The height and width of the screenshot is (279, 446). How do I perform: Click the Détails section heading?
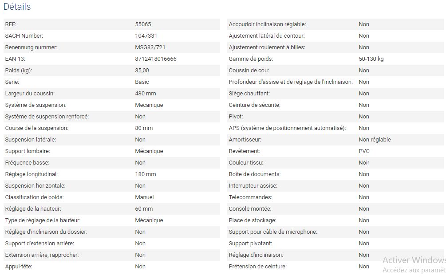click(x=17, y=7)
